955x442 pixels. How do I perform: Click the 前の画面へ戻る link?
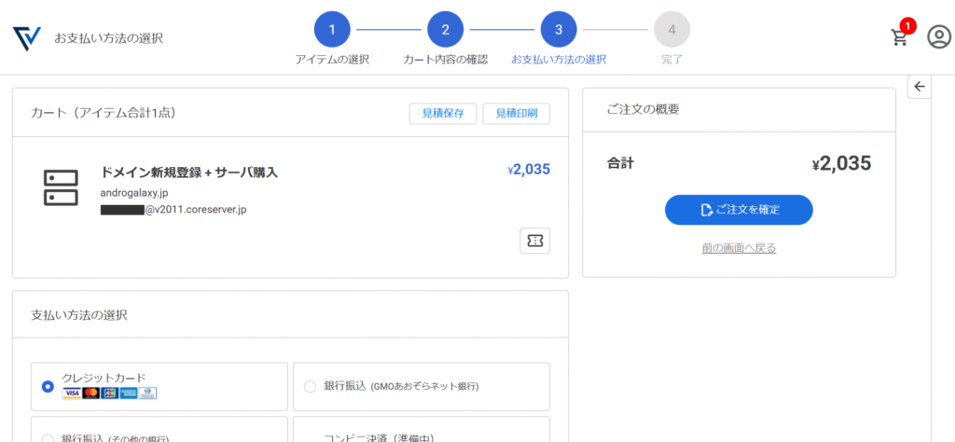[x=739, y=248]
